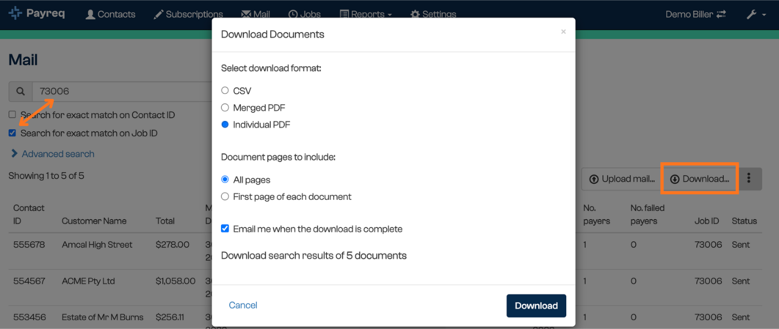Open the Contacts menu item
This screenshot has height=329, width=779.
(110, 14)
